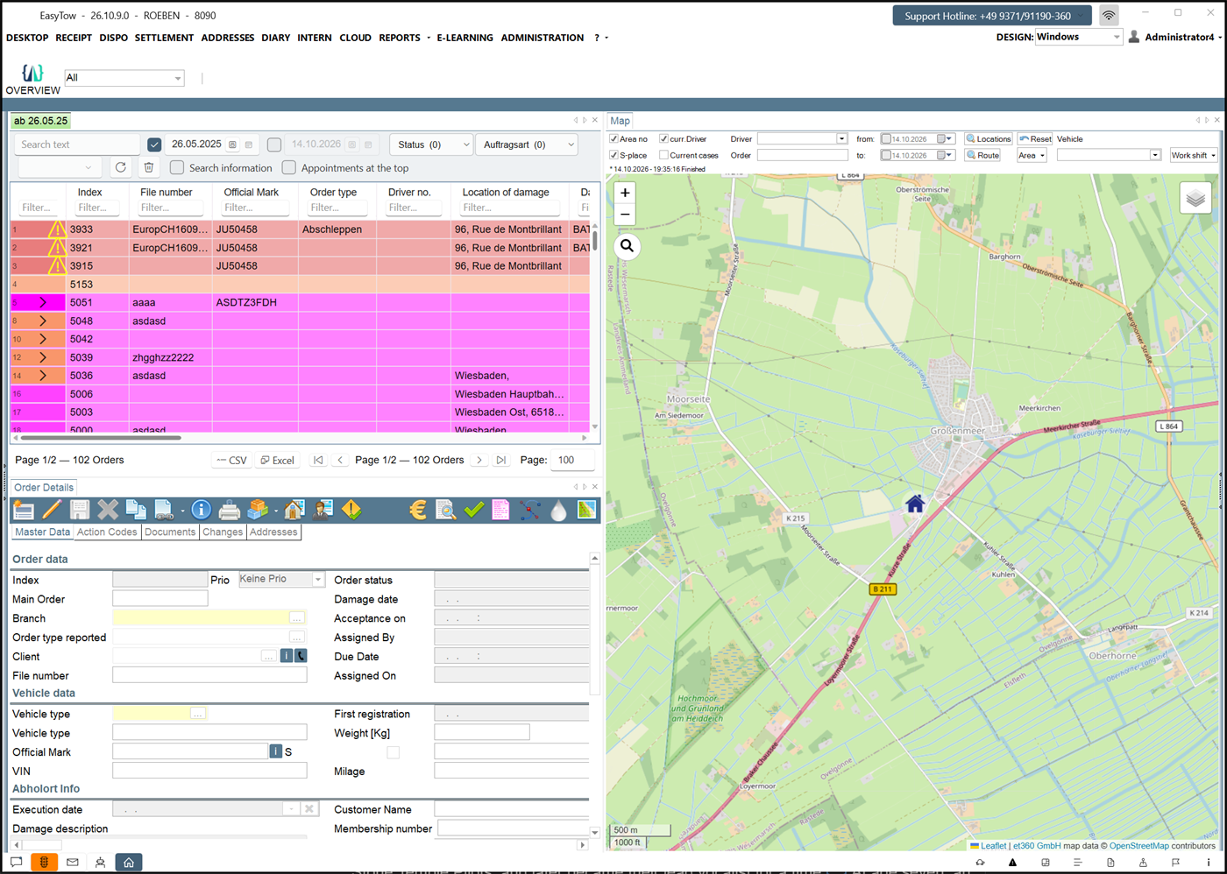Click the blue info circle icon
This screenshot has height=874, width=1227.
click(201, 510)
